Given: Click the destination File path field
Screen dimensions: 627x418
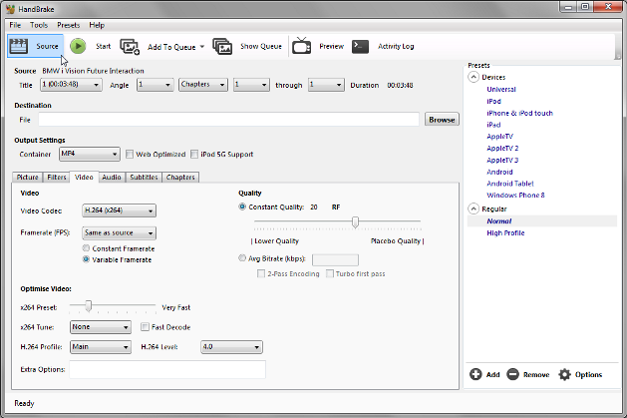Looking at the screenshot, I should tap(228, 119).
